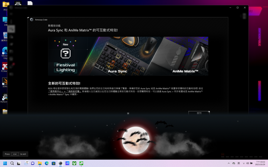Open the clock showing 03:53

[x=260, y=163]
